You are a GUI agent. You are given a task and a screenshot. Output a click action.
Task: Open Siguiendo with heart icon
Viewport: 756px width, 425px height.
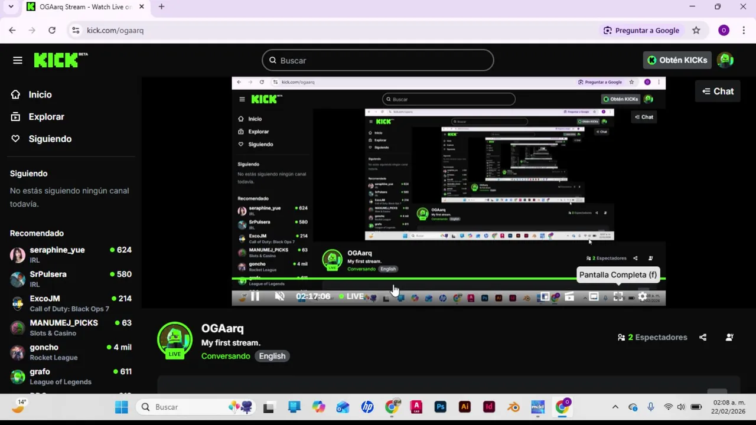click(x=50, y=139)
